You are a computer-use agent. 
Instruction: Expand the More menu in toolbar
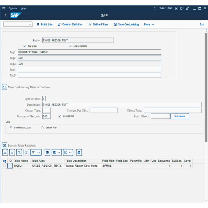click(x=149, y=24)
